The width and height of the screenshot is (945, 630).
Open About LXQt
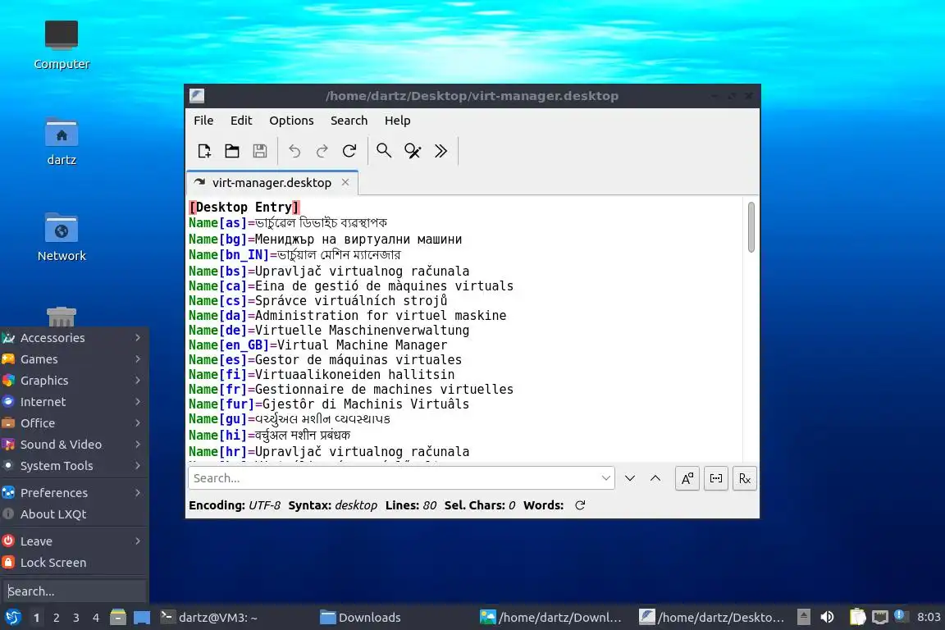74,514
